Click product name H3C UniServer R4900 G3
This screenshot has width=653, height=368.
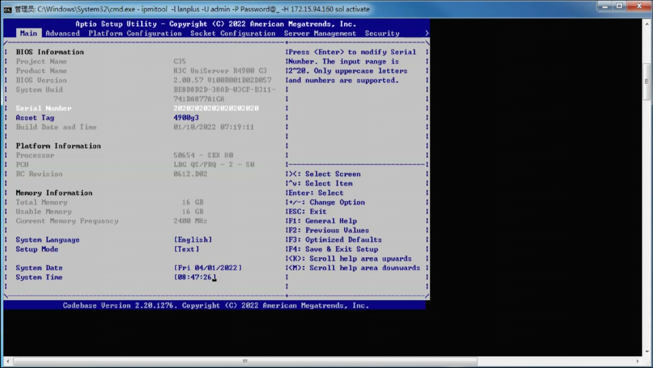[220, 71]
